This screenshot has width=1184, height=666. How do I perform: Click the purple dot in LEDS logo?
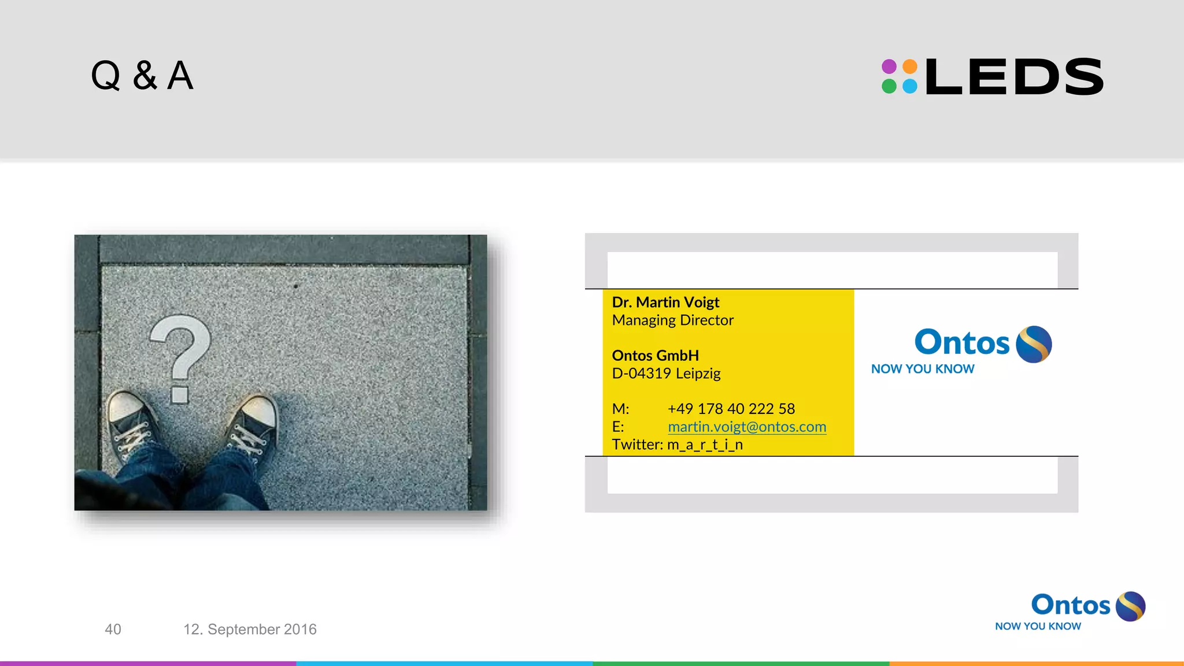point(889,66)
